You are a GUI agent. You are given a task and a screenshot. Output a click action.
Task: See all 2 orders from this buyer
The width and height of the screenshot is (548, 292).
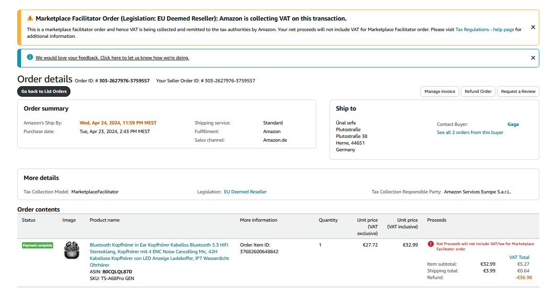469,133
